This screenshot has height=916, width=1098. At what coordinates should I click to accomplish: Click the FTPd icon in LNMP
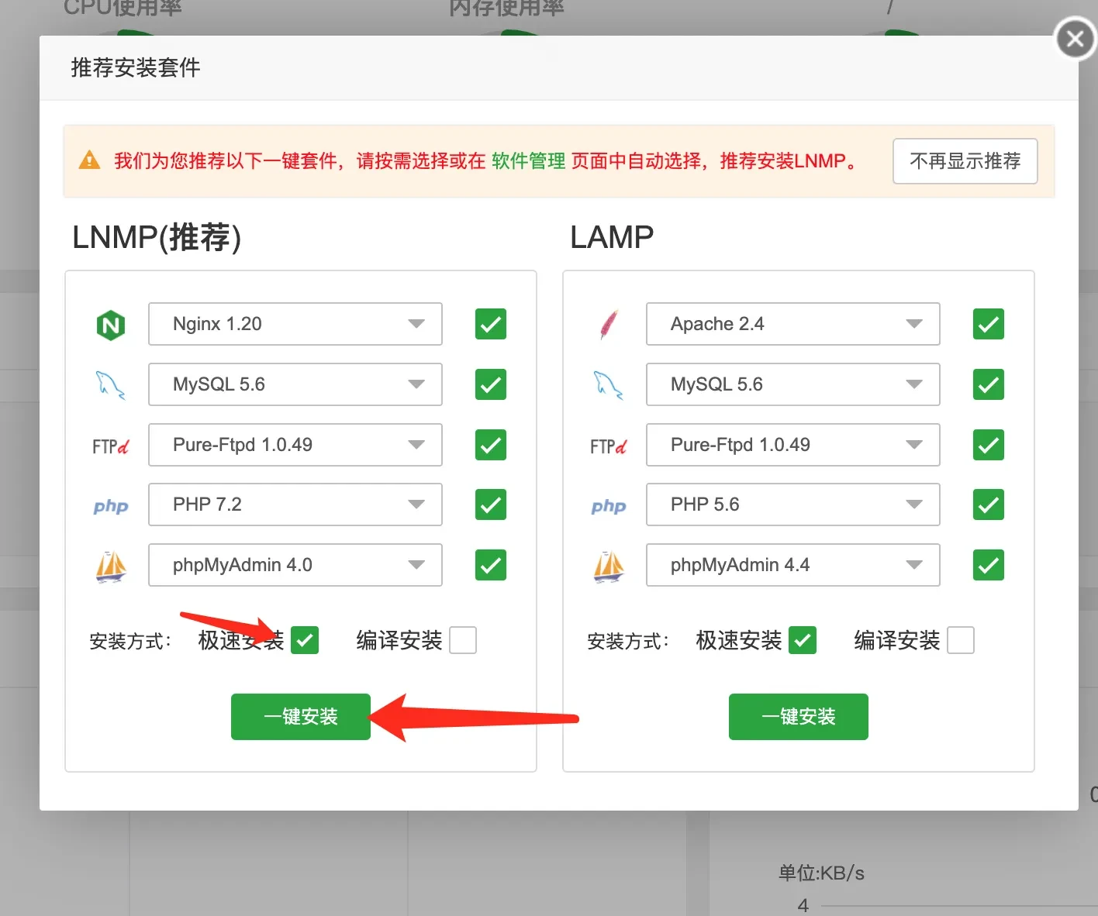point(110,446)
